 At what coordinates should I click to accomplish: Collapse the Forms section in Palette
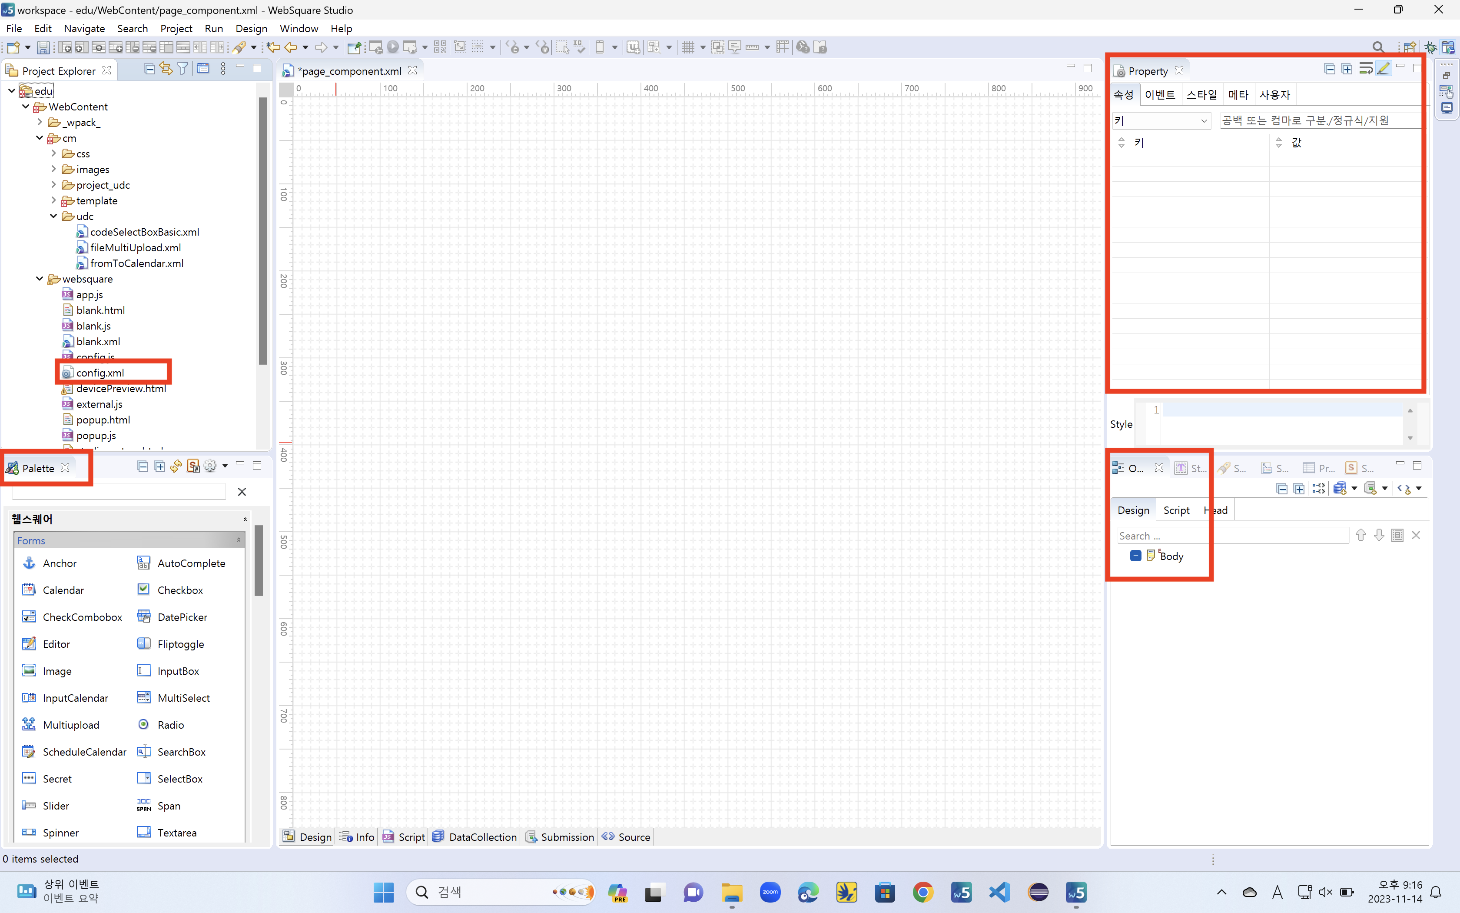click(x=239, y=540)
